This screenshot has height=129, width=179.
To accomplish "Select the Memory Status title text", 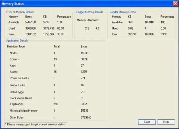I will click(x=13, y=4).
